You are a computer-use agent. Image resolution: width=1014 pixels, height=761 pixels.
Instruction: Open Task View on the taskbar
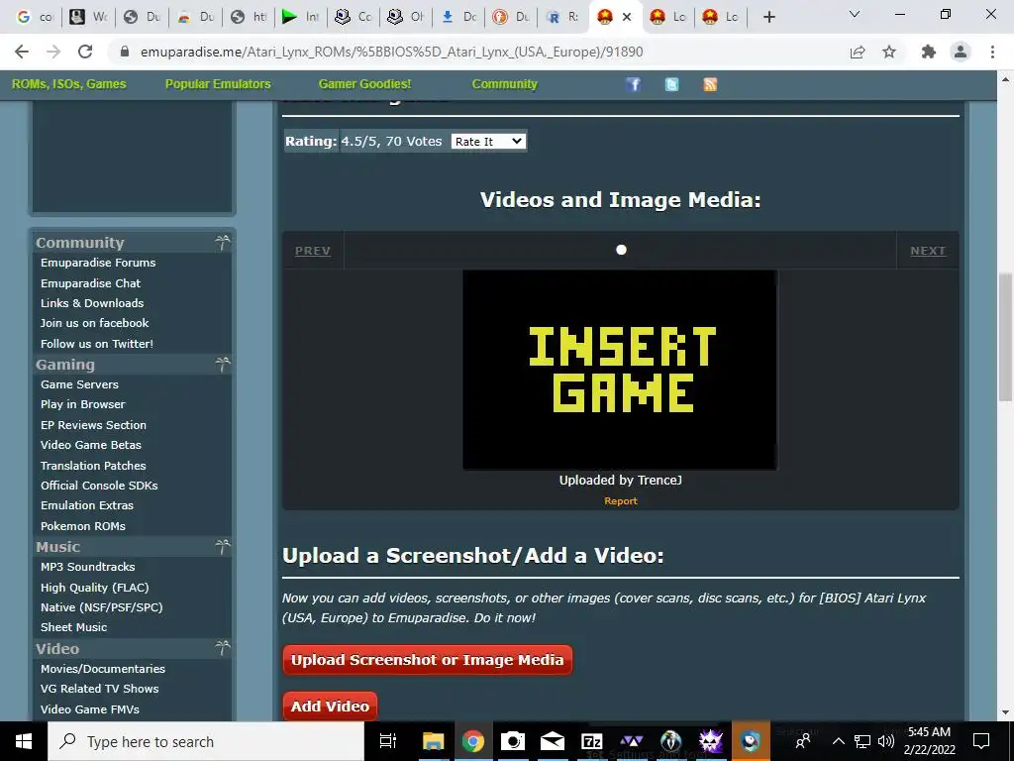click(x=388, y=741)
